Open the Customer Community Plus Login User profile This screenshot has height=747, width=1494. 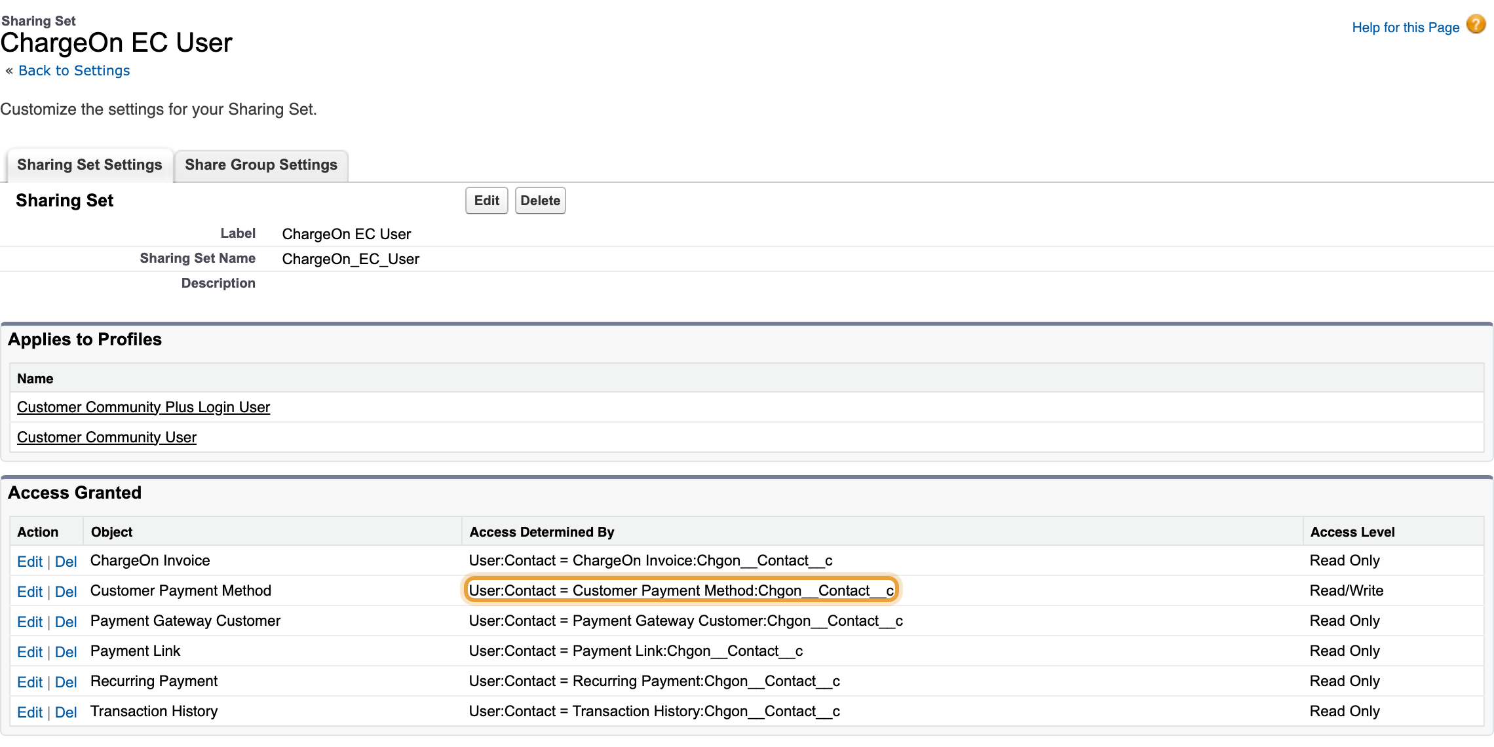[x=144, y=408]
